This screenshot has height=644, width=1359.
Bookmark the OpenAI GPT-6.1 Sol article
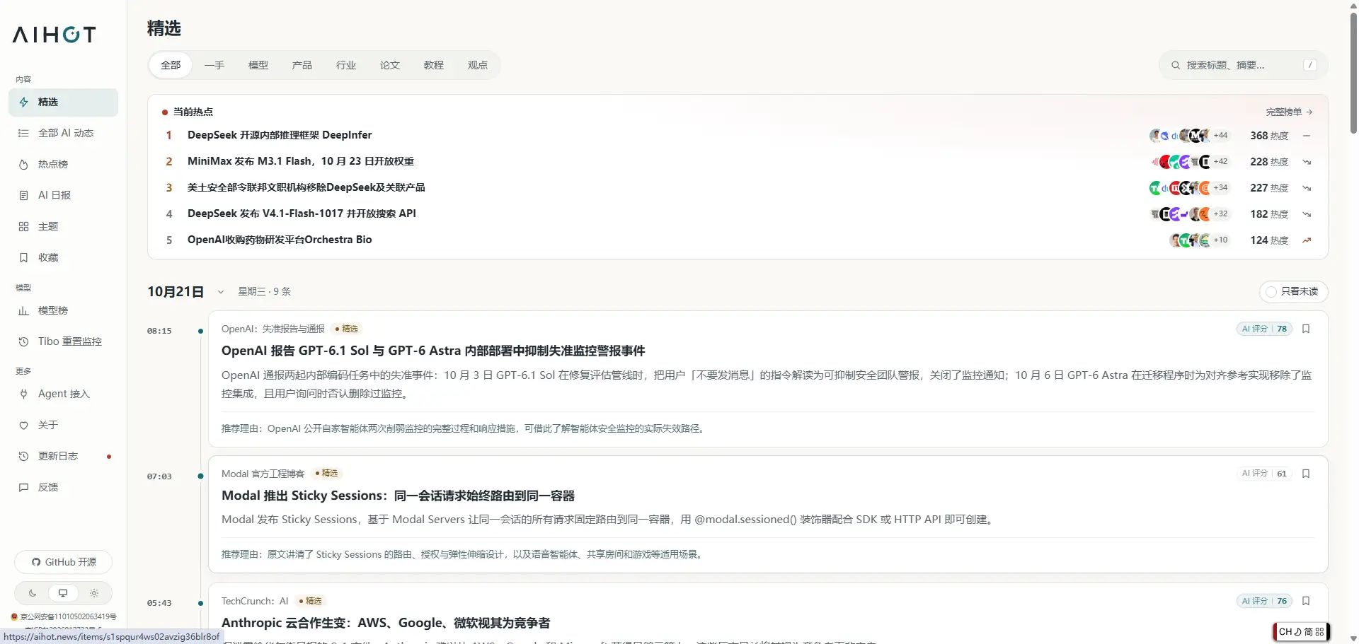pos(1306,329)
